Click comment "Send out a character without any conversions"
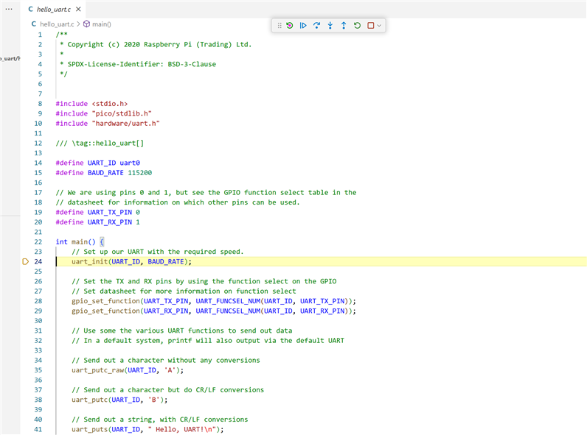The height and width of the screenshot is (435, 587). click(166, 360)
